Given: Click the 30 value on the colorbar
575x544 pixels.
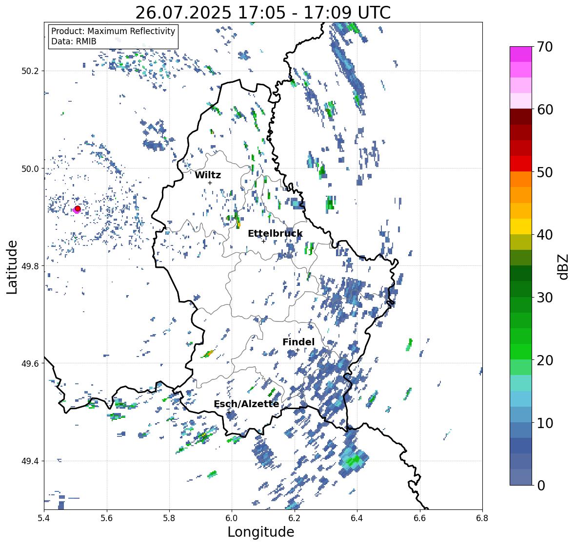Looking at the screenshot, I should (545, 298).
